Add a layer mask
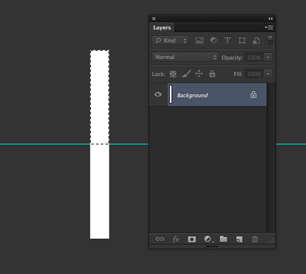 click(192, 239)
